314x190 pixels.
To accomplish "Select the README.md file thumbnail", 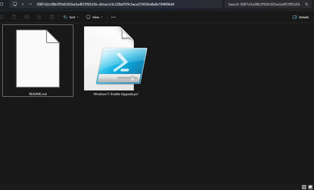I will click(x=38, y=59).
